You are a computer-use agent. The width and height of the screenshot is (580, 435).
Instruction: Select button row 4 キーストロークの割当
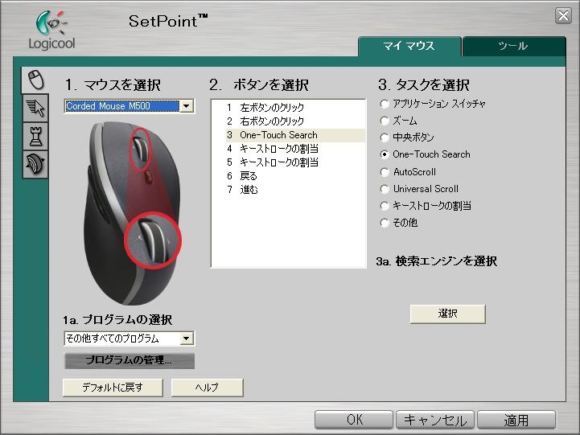295,149
